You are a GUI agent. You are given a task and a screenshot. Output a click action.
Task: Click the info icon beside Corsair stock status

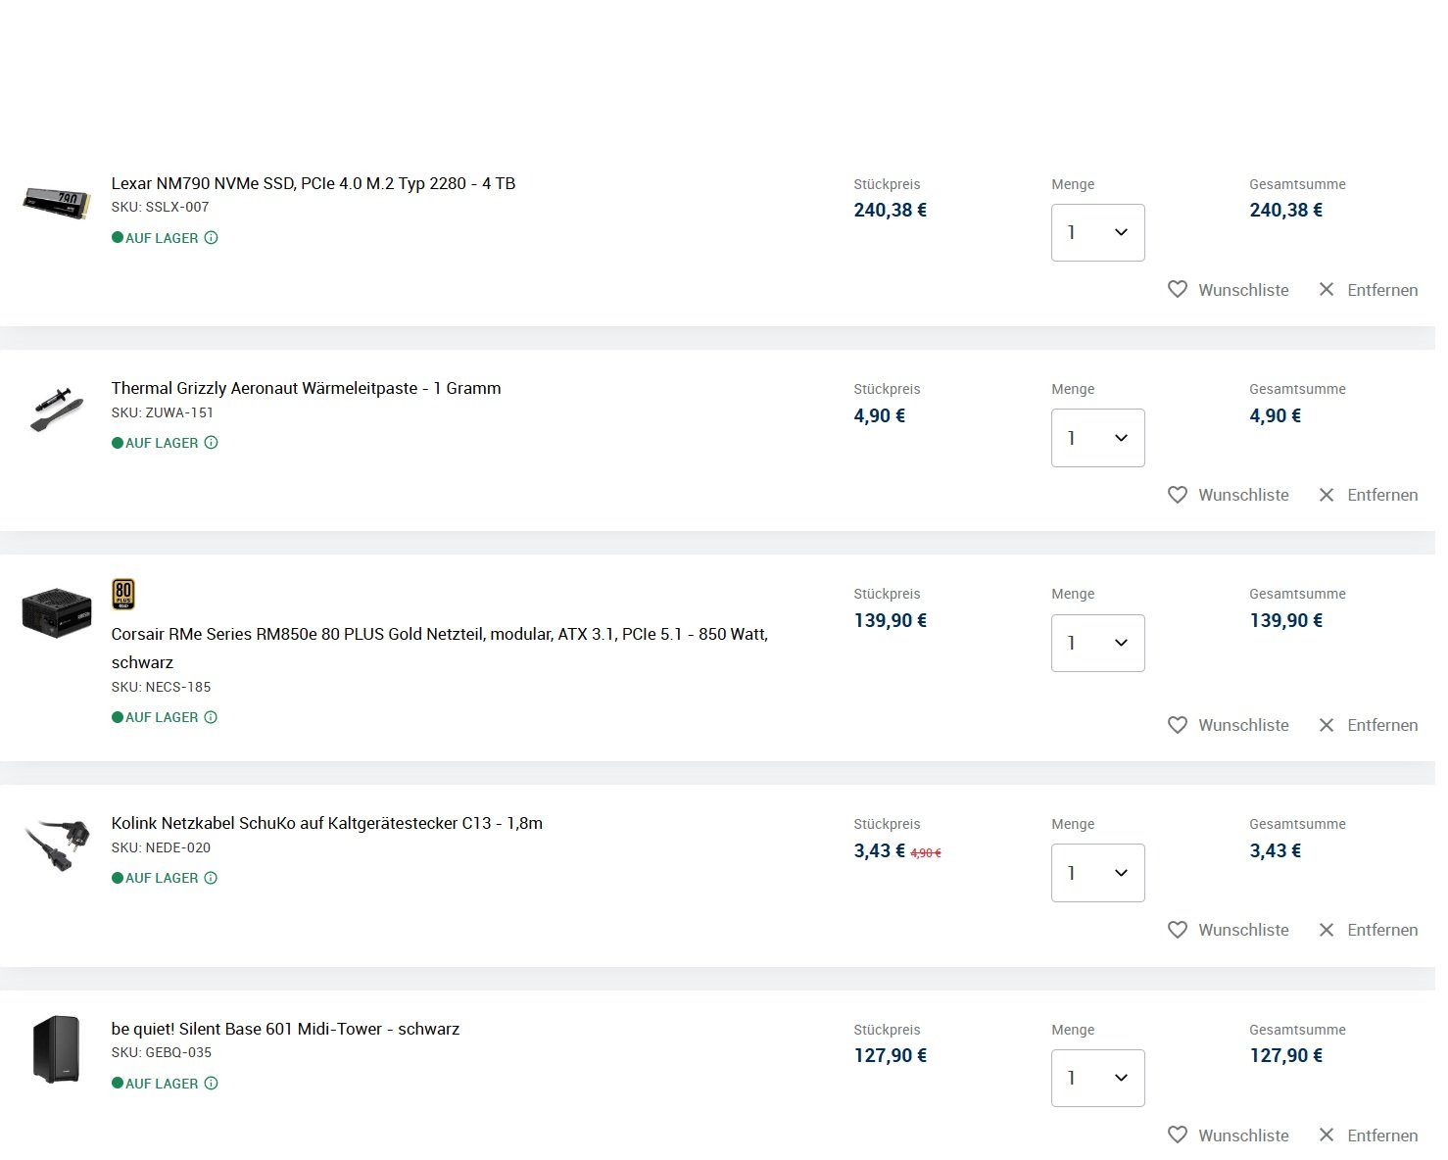(211, 717)
